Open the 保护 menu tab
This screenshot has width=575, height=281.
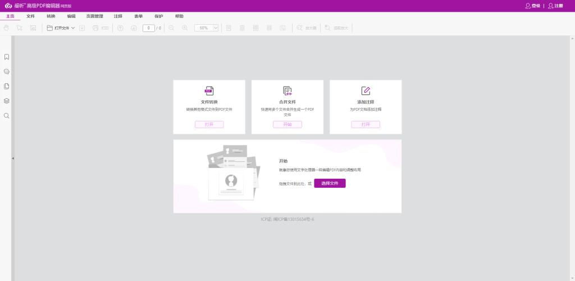pos(158,16)
